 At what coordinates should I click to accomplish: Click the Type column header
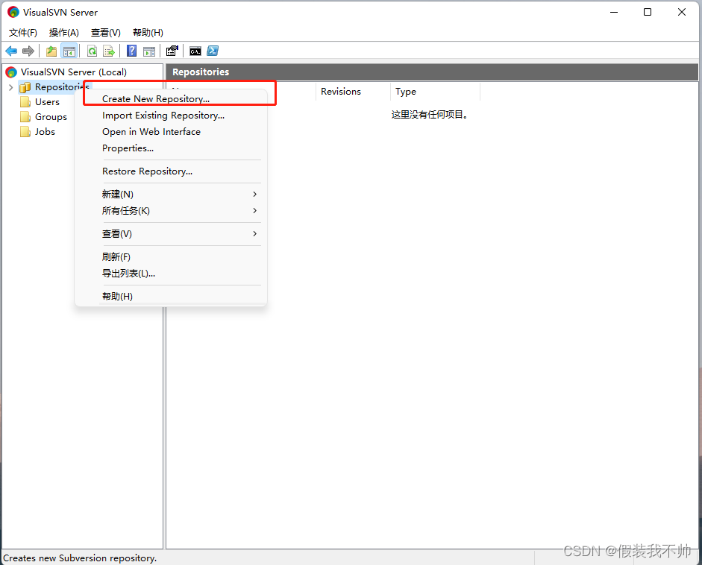pos(435,92)
